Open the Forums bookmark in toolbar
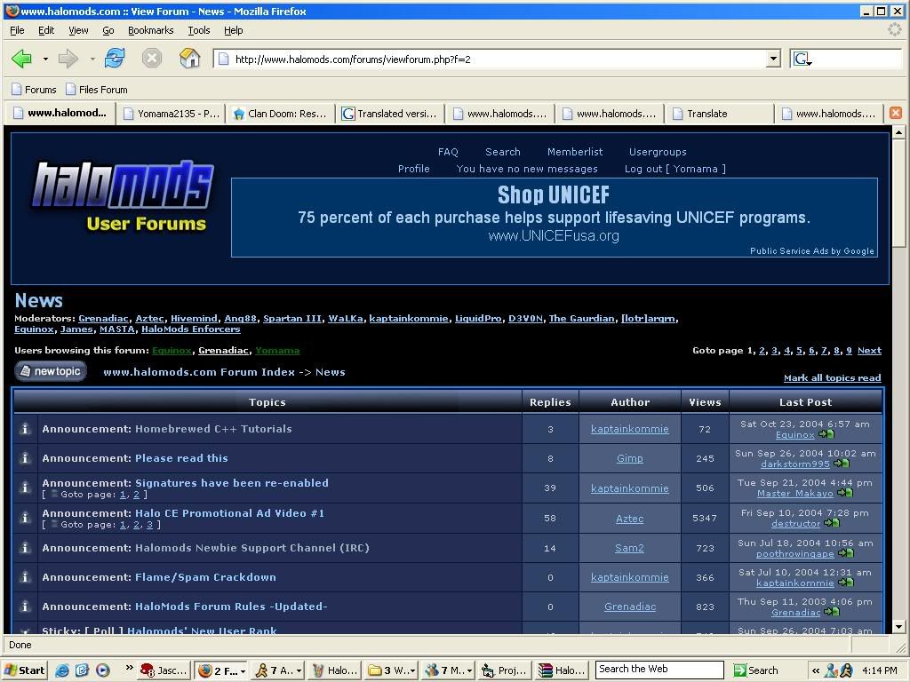The height and width of the screenshot is (682, 910). pyautogui.click(x=34, y=90)
